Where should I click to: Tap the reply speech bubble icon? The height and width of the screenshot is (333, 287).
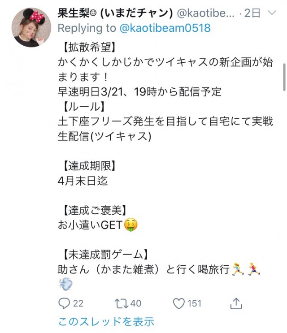click(65, 303)
